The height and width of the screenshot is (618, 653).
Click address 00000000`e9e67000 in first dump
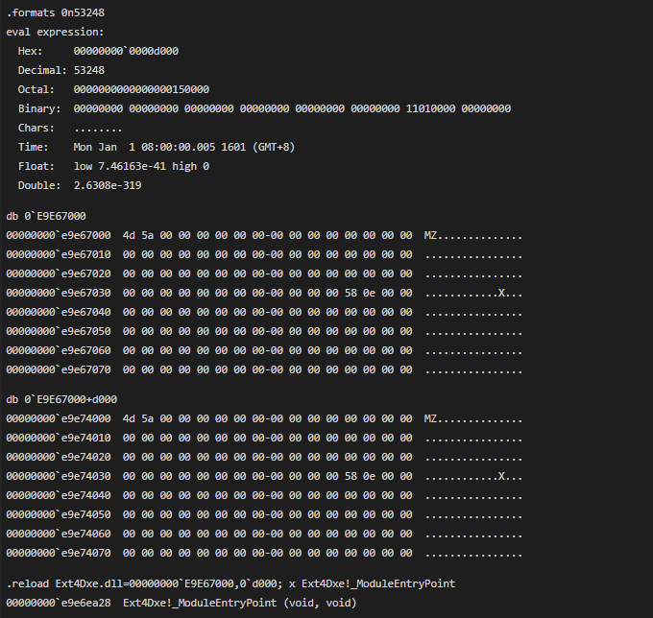[59, 235]
